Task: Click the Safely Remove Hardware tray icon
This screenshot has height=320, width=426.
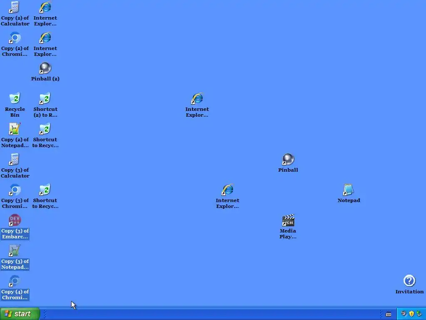Action: click(x=419, y=314)
